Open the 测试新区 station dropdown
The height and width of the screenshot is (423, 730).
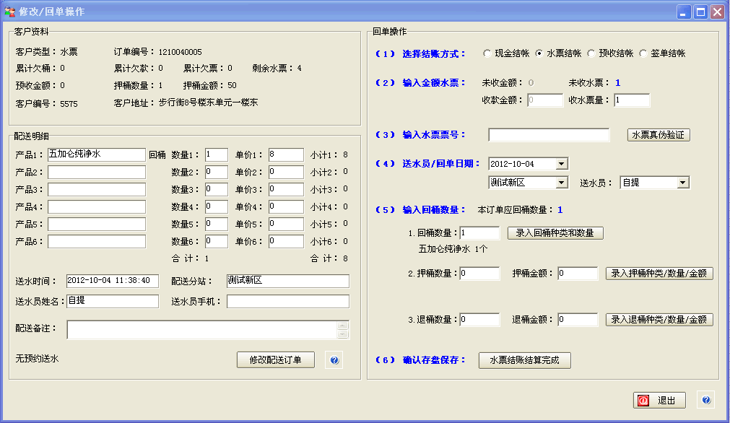pos(562,183)
